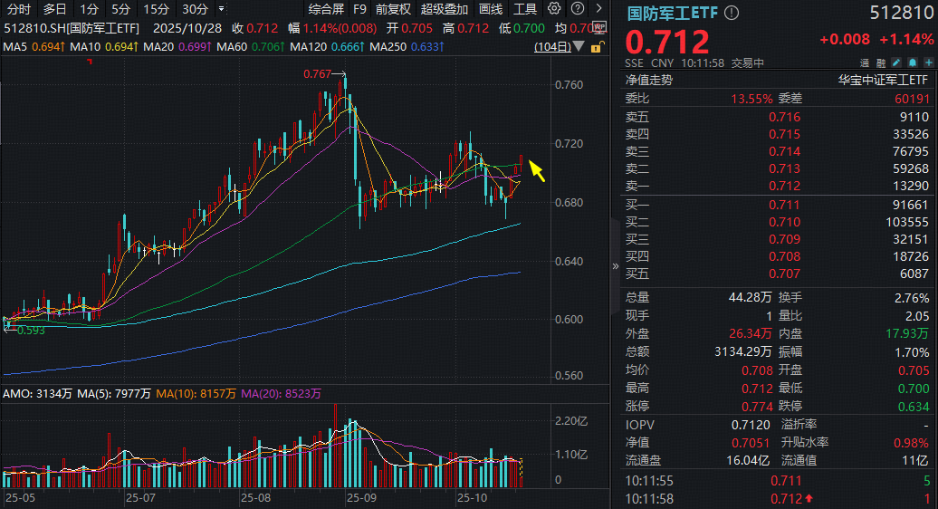
Task: Select the 15分 period tab
Action: coord(156,9)
